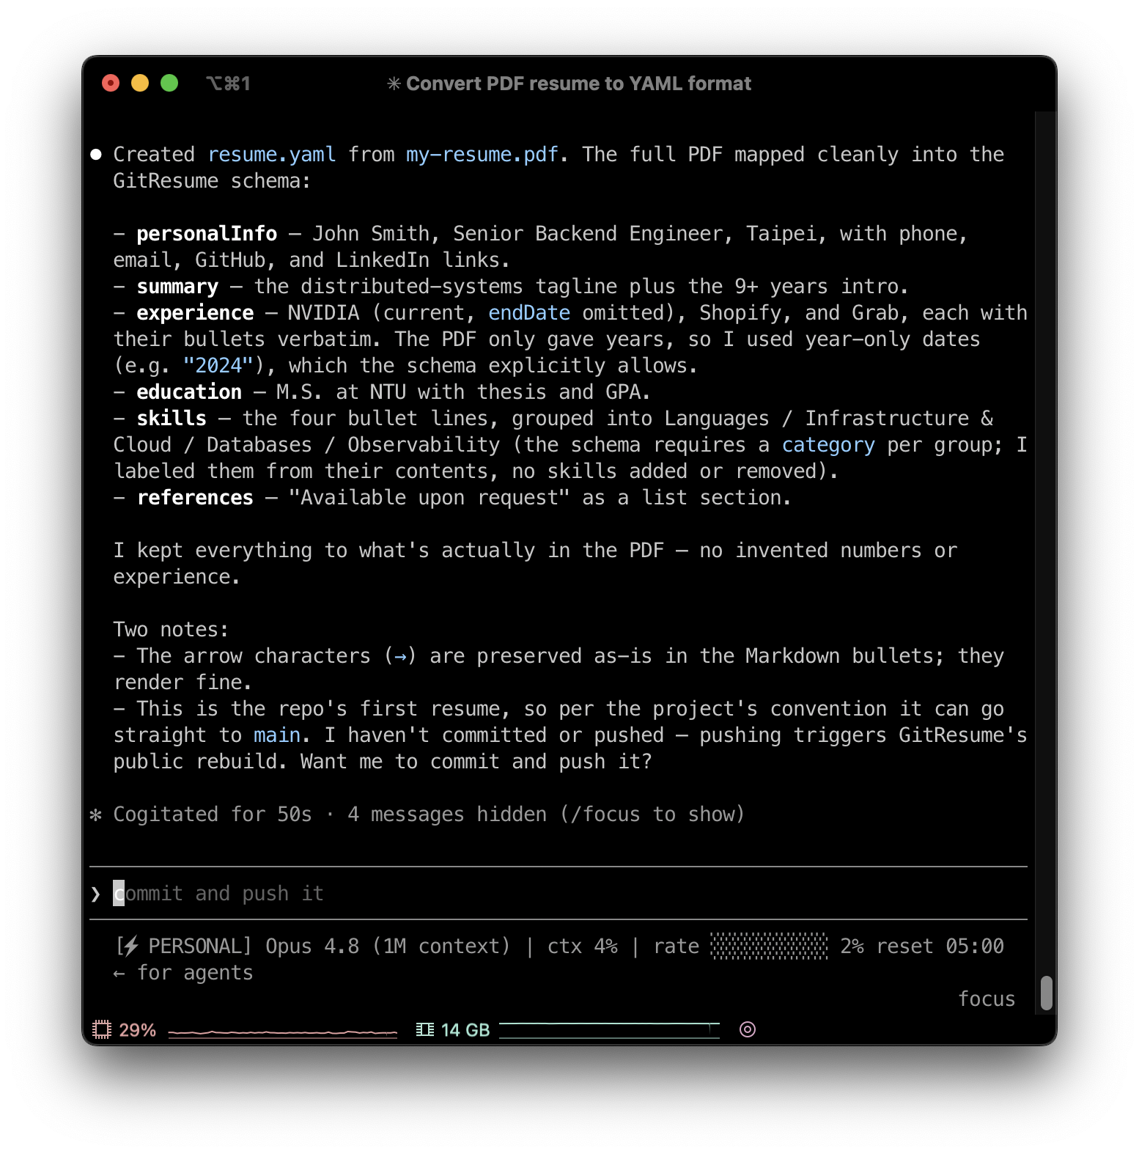Click the rate usage progress bar
Viewport: 1139px width, 1154px height.
(770, 947)
